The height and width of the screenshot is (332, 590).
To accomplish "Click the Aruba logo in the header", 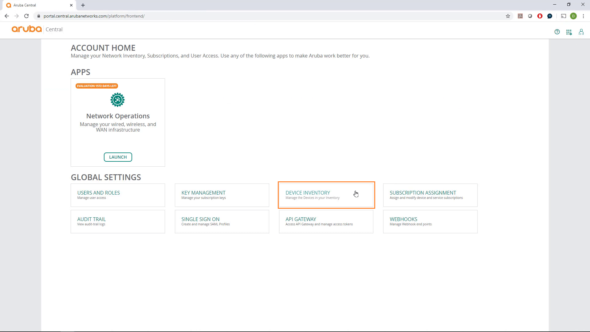I will pos(26,29).
